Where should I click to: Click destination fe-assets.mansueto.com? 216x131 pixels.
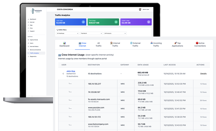(99, 99)
